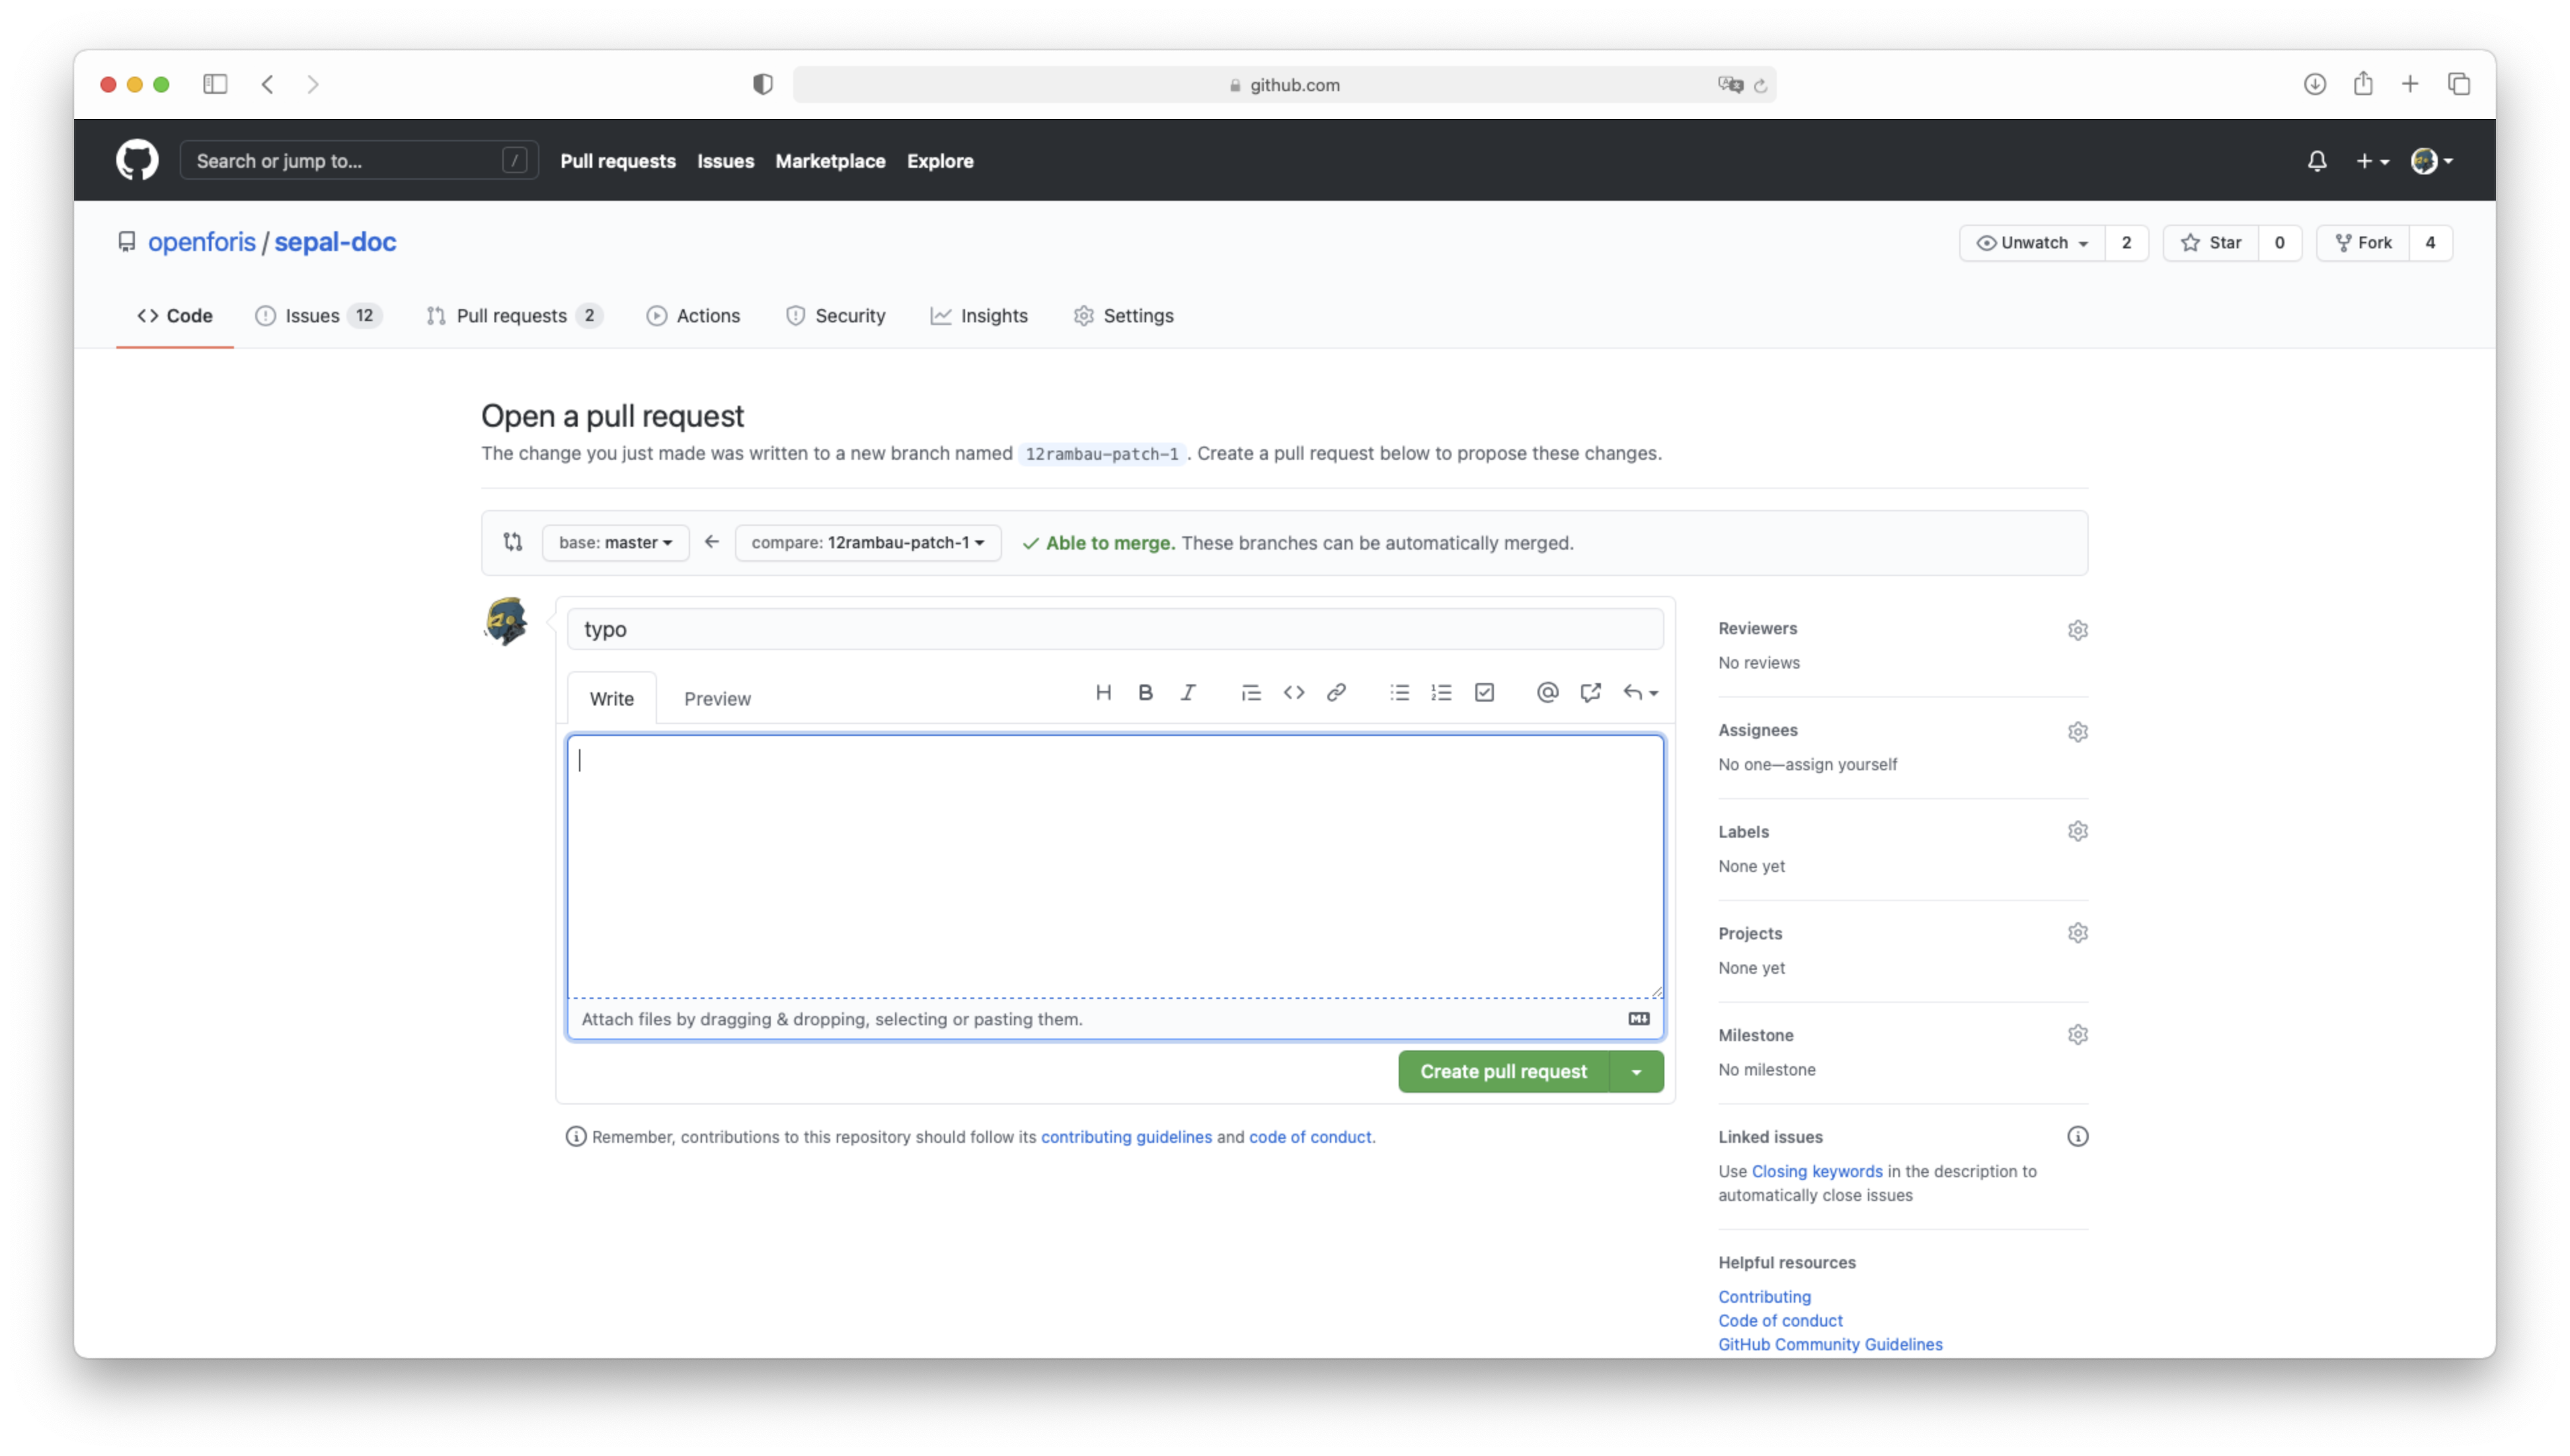Expand the base: master branch dropdown

(615, 543)
